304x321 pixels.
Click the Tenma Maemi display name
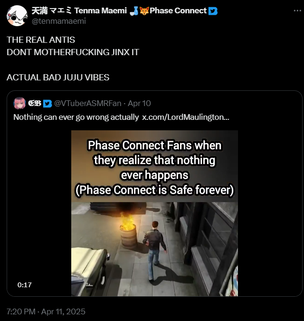click(x=79, y=10)
